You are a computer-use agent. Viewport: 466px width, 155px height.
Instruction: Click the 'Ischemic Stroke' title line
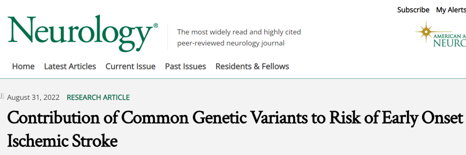(62, 141)
